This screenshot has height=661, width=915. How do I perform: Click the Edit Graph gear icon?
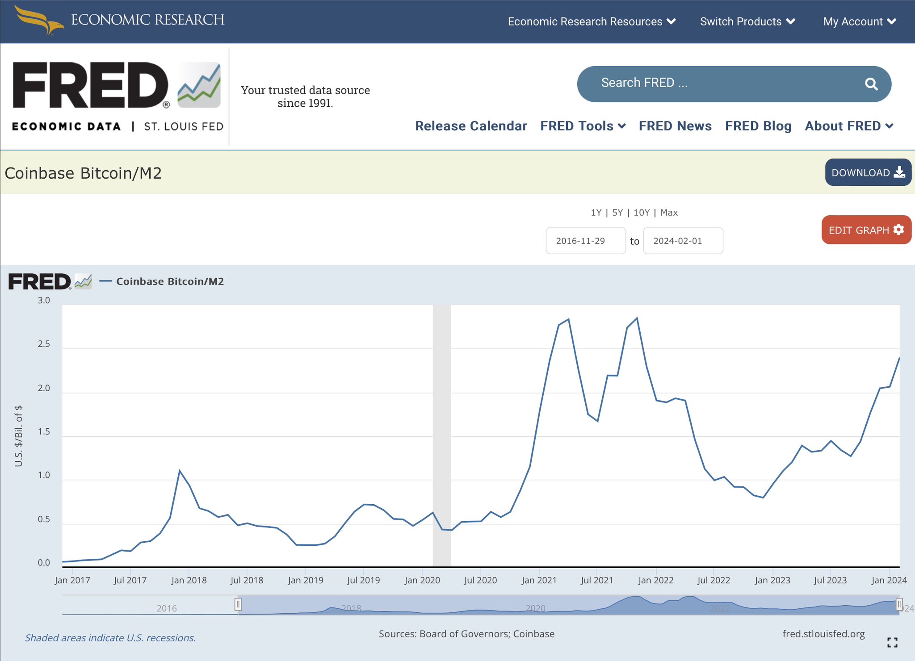pos(898,230)
